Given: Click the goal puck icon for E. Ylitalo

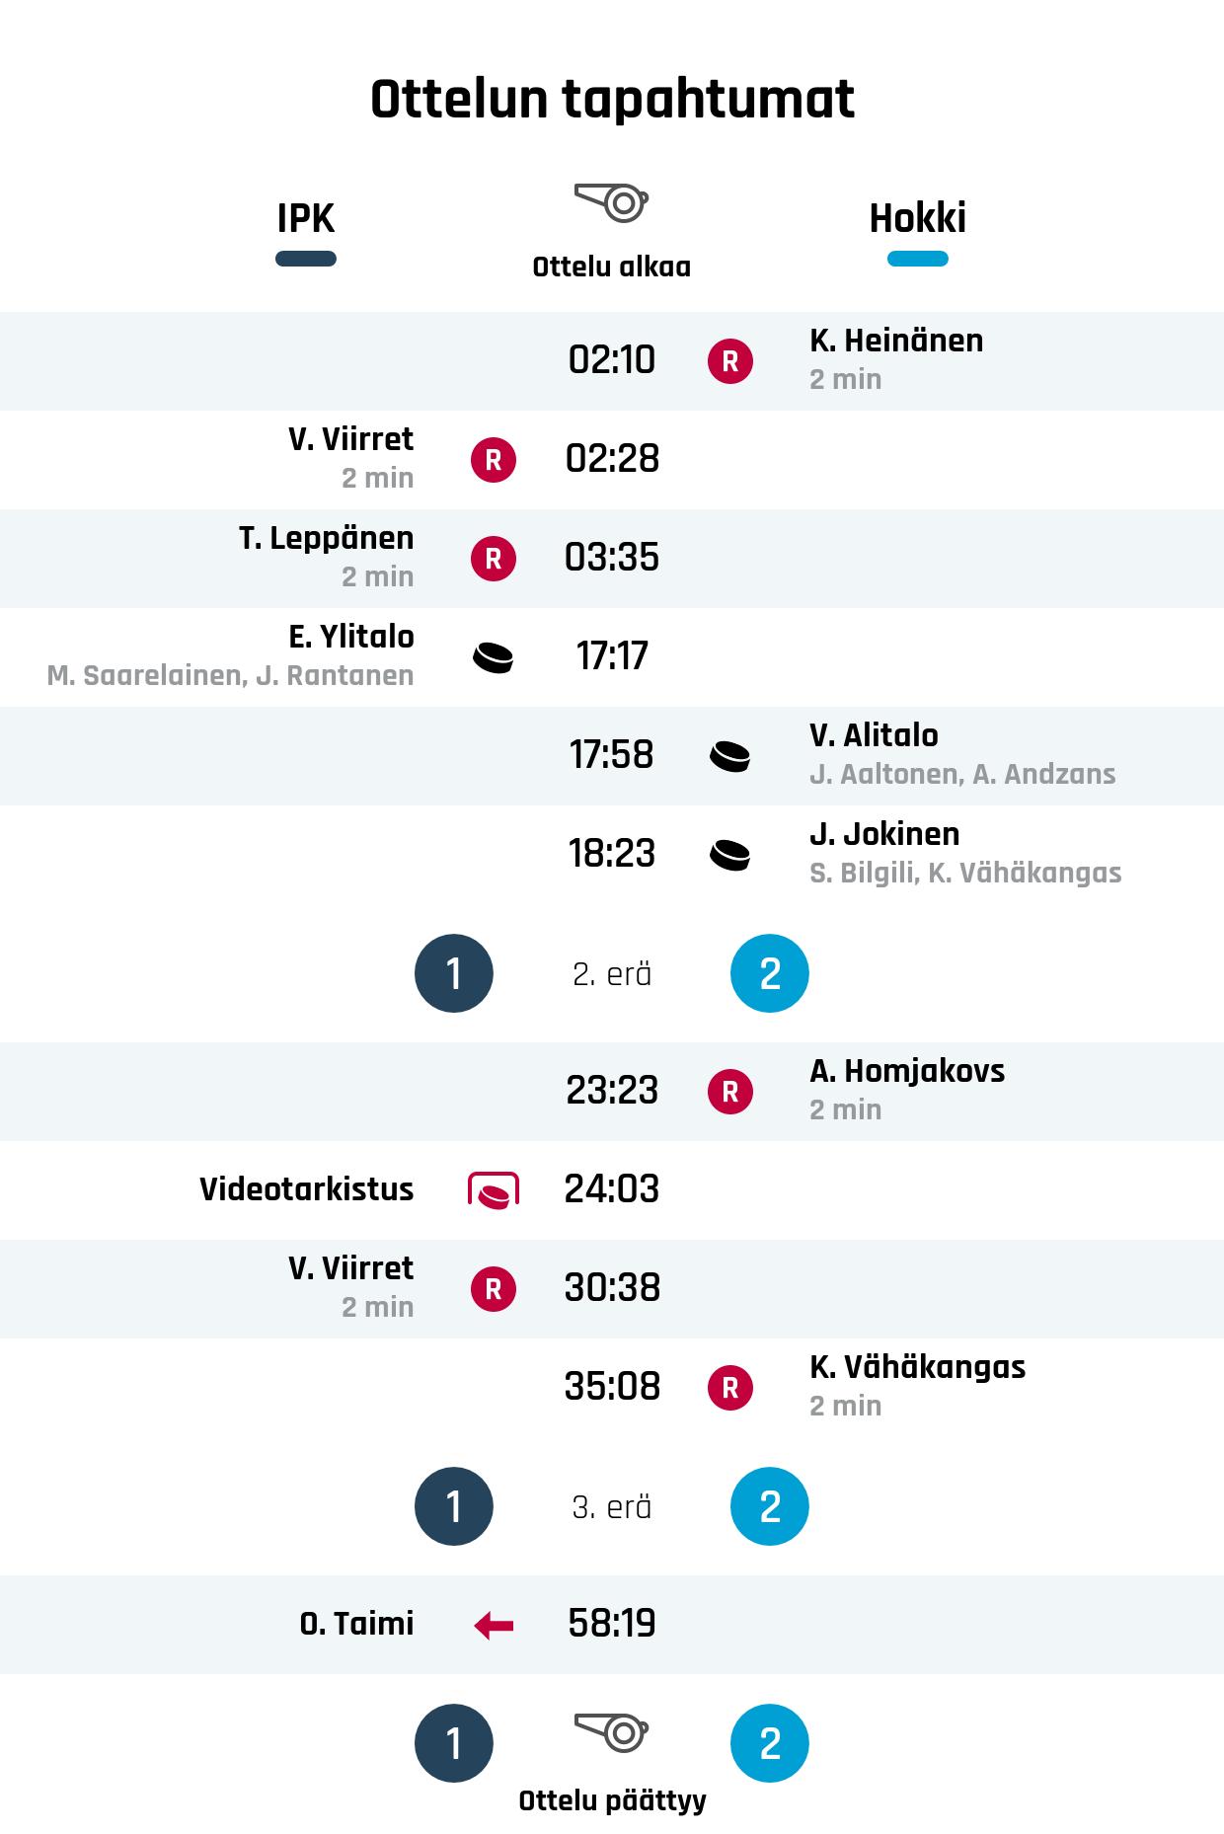Looking at the screenshot, I should click(x=494, y=657).
